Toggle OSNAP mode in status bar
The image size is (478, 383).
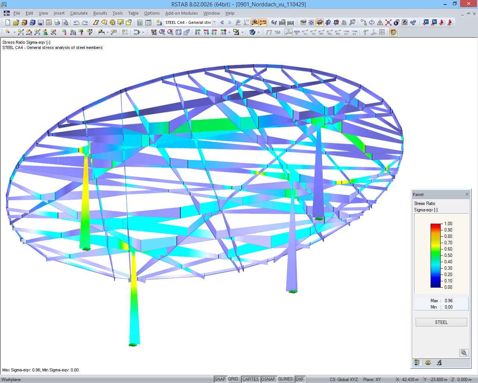click(x=268, y=379)
